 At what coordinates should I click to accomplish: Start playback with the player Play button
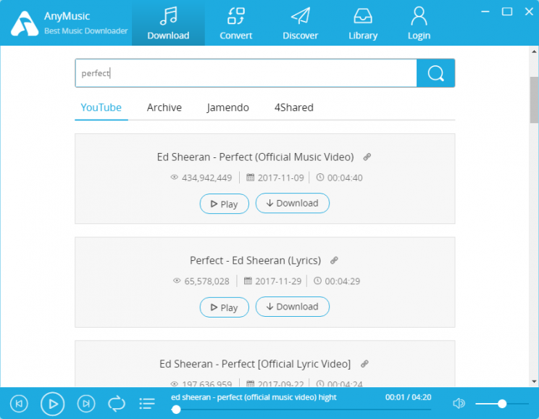point(53,404)
